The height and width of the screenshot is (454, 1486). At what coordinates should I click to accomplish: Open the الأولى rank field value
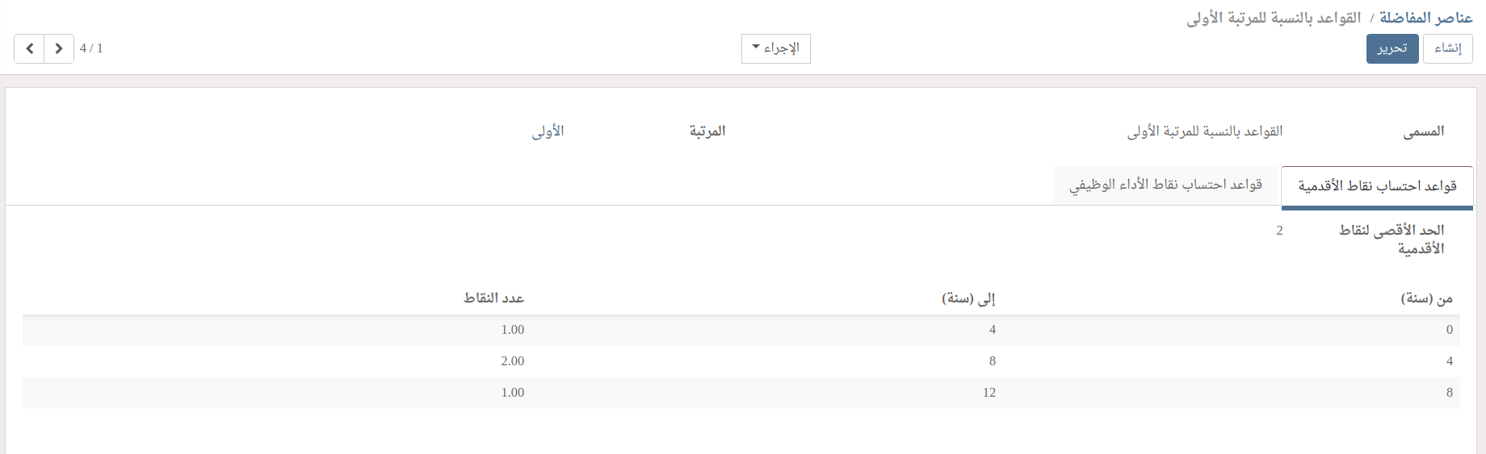(548, 131)
